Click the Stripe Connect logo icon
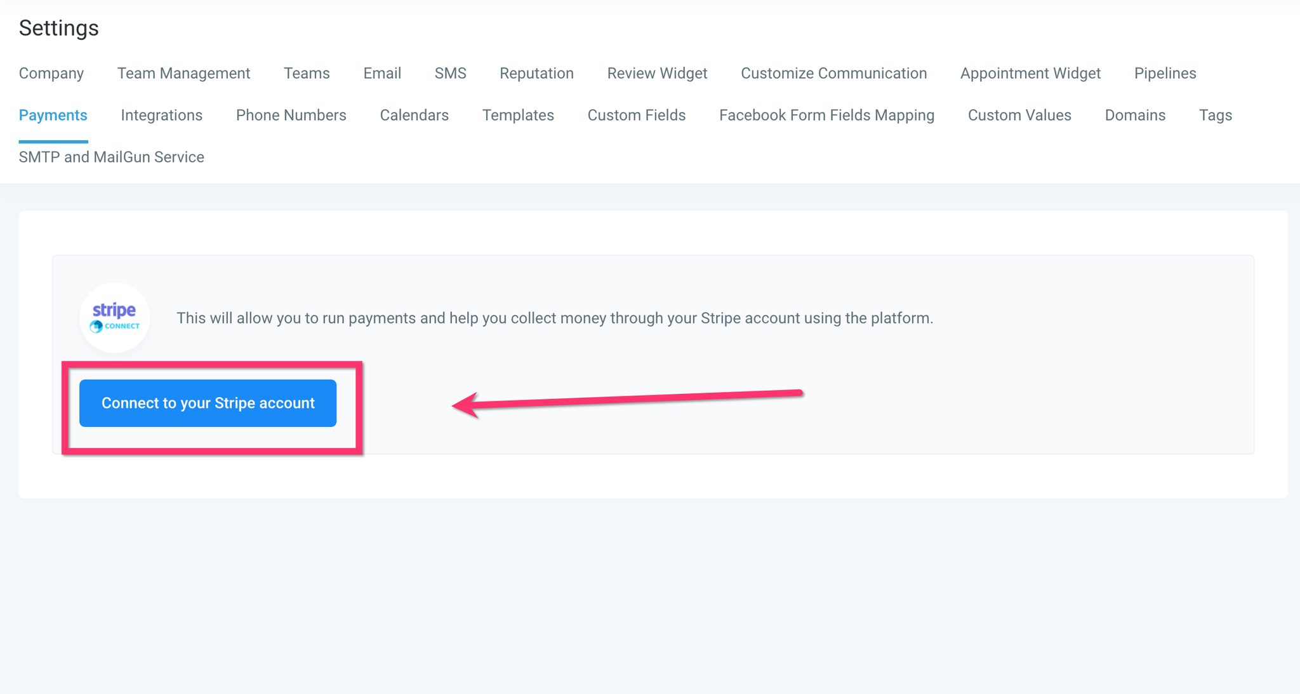This screenshot has width=1300, height=694. tap(114, 317)
